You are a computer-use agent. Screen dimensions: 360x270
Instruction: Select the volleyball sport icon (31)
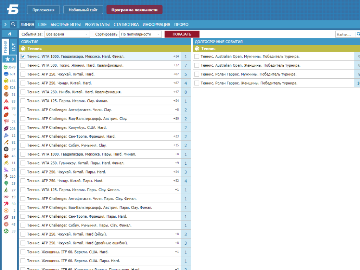6,94
